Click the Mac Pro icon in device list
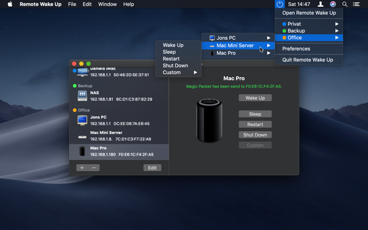 click(x=82, y=151)
